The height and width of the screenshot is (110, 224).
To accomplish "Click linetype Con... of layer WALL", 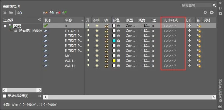I will [131, 61].
